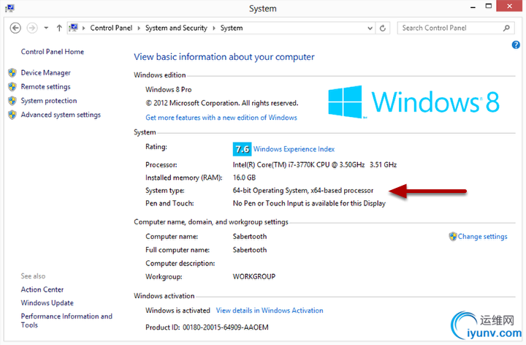This screenshot has height=345, width=526.
Task: Click the System protection shield icon
Action: pos(12,101)
